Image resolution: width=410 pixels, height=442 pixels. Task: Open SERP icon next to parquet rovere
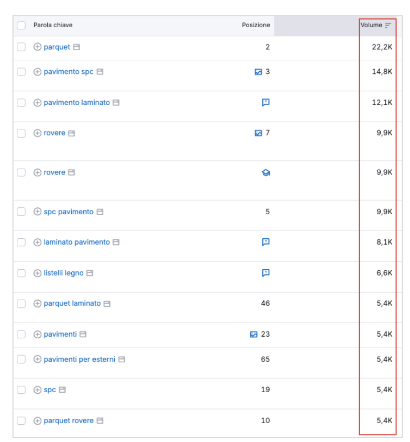[100, 421]
